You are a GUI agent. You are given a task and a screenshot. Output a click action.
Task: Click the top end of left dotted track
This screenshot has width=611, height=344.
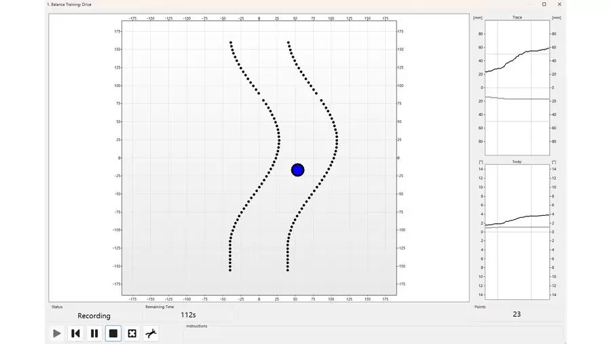pos(231,43)
